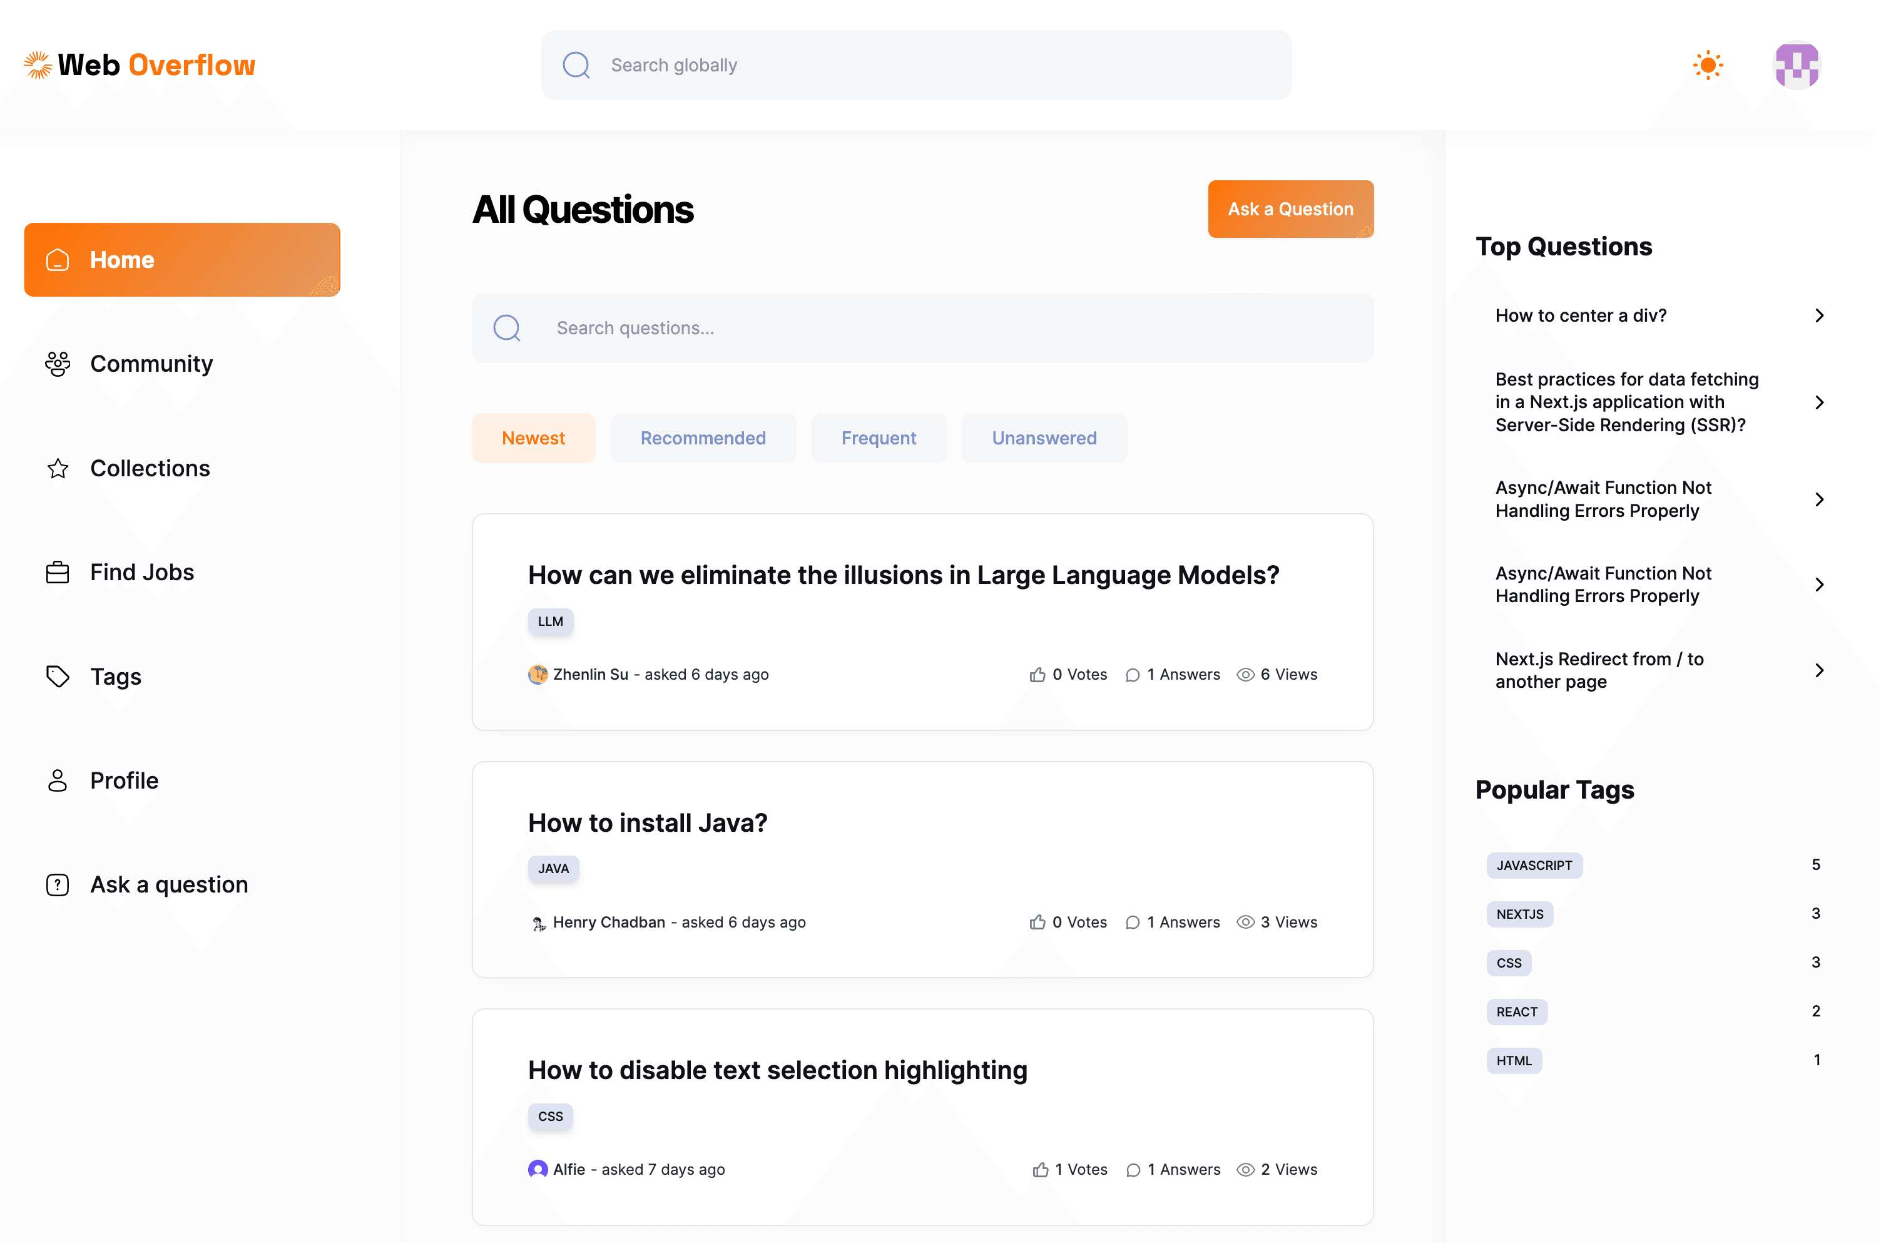The width and height of the screenshot is (1881, 1243).
Task: Select the Frequent filter
Action: pos(878,438)
